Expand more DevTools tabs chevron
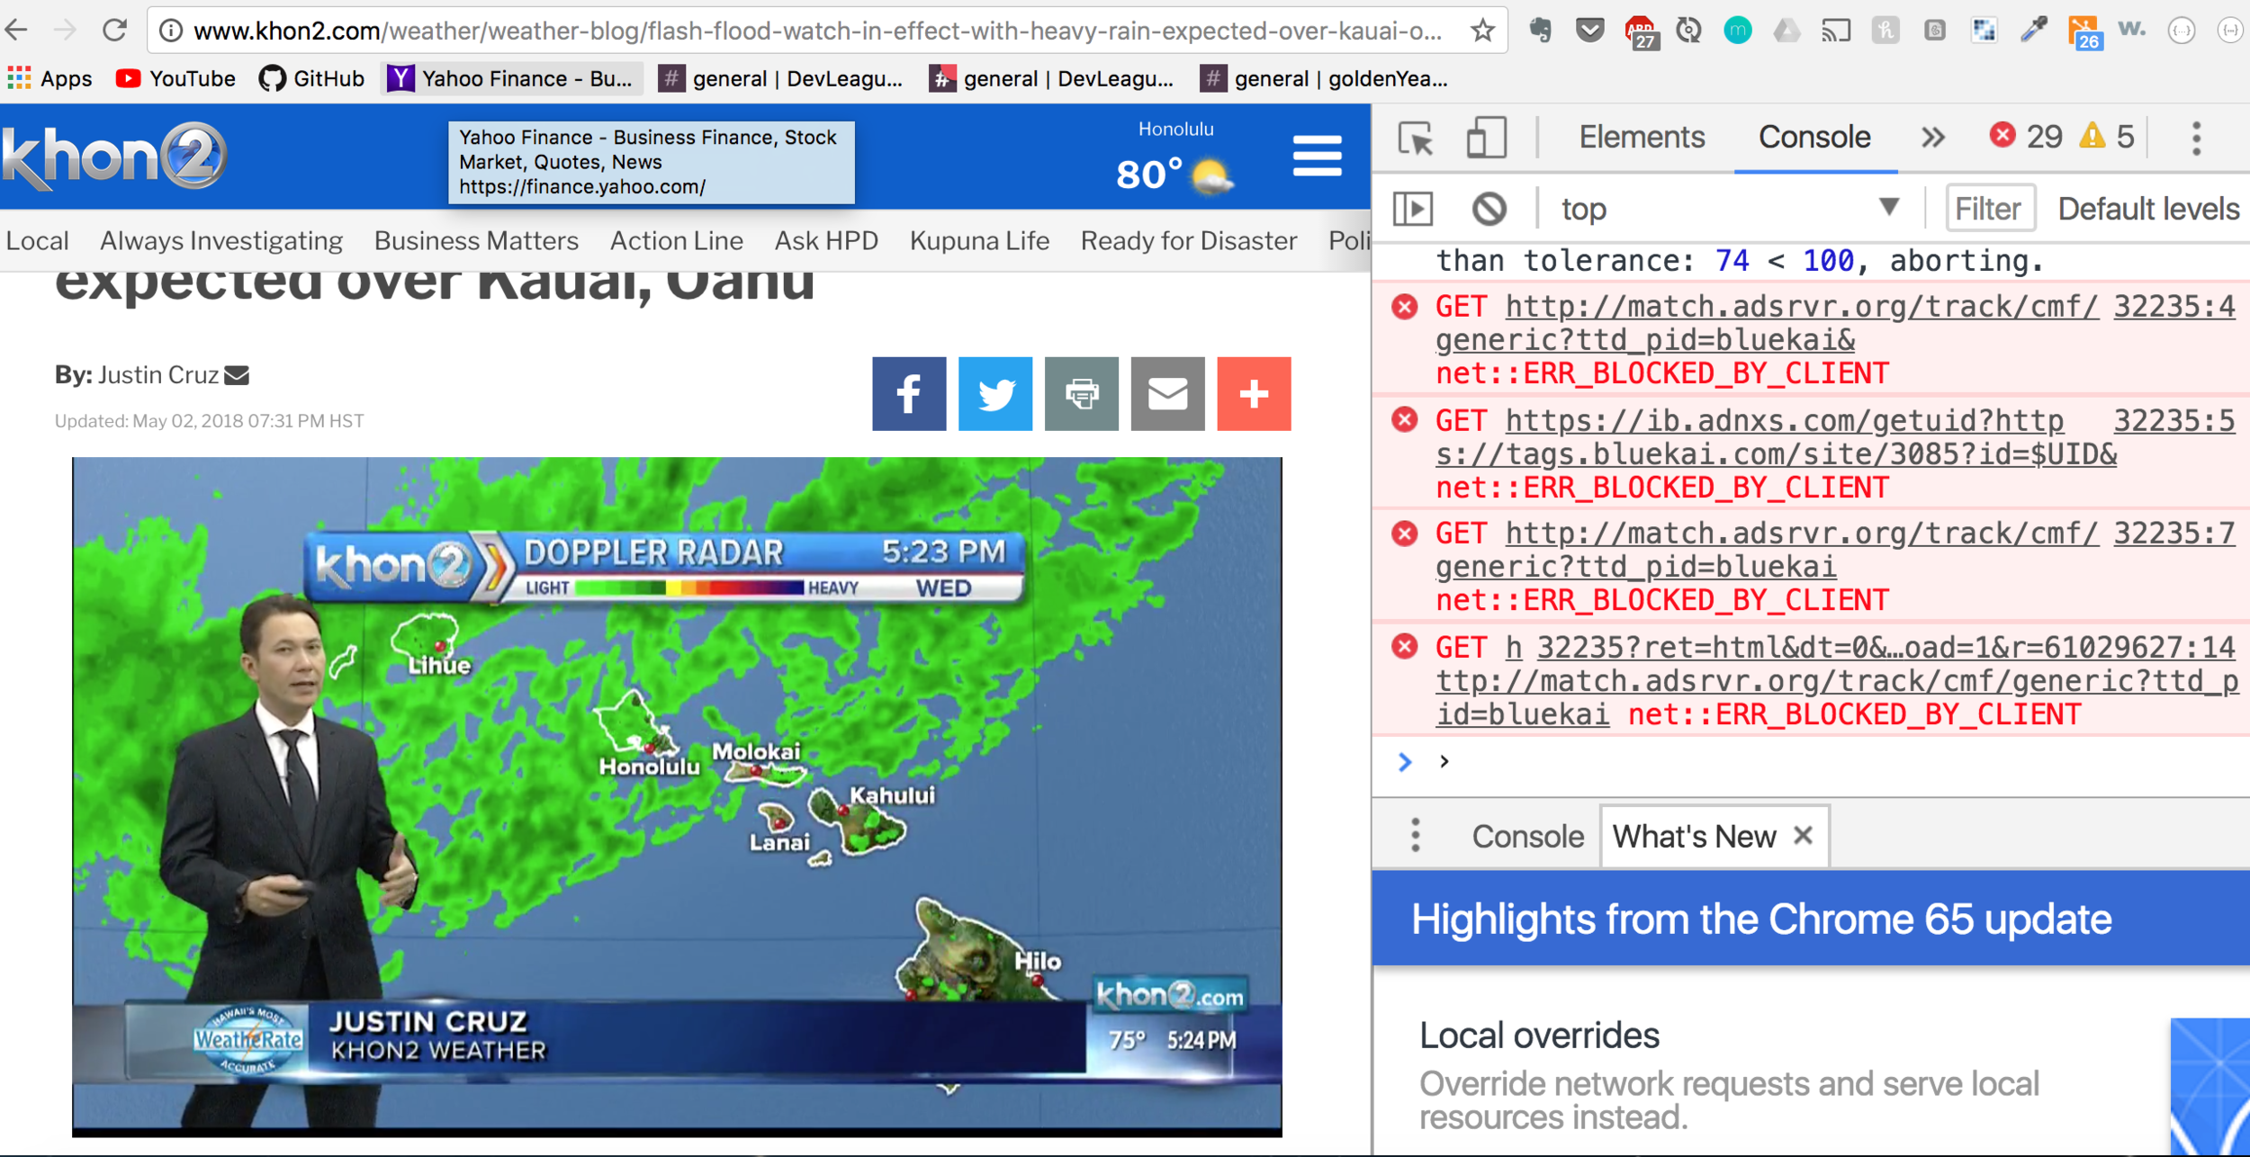The width and height of the screenshot is (2250, 1157). [x=1932, y=138]
